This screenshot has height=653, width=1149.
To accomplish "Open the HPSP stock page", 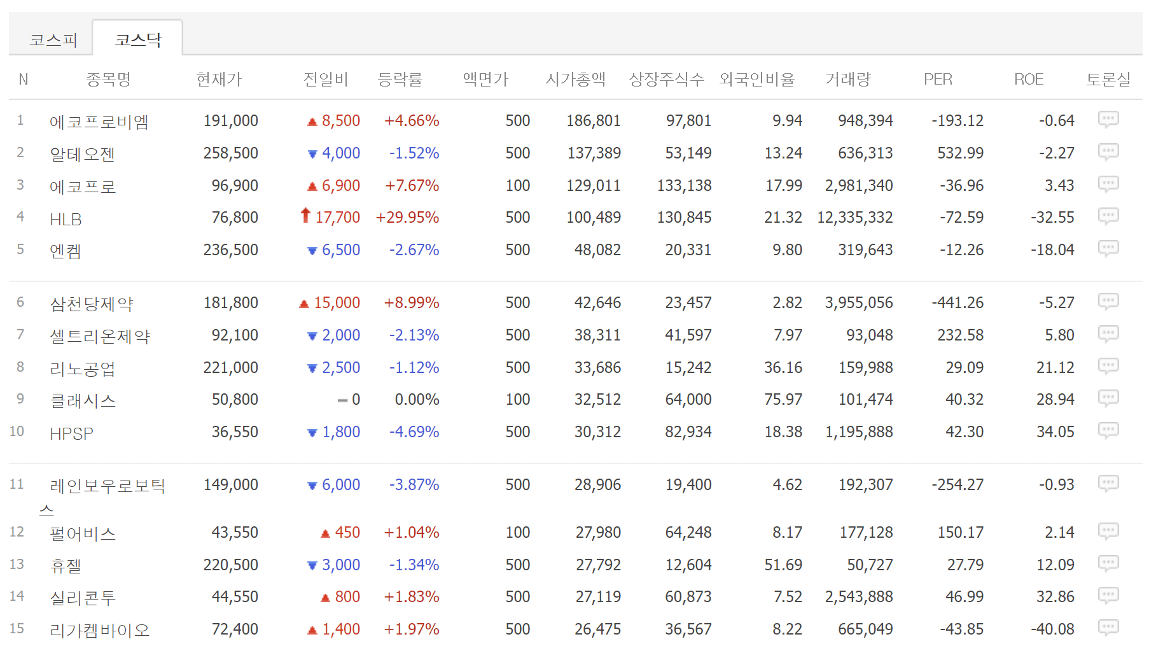I will point(71,432).
